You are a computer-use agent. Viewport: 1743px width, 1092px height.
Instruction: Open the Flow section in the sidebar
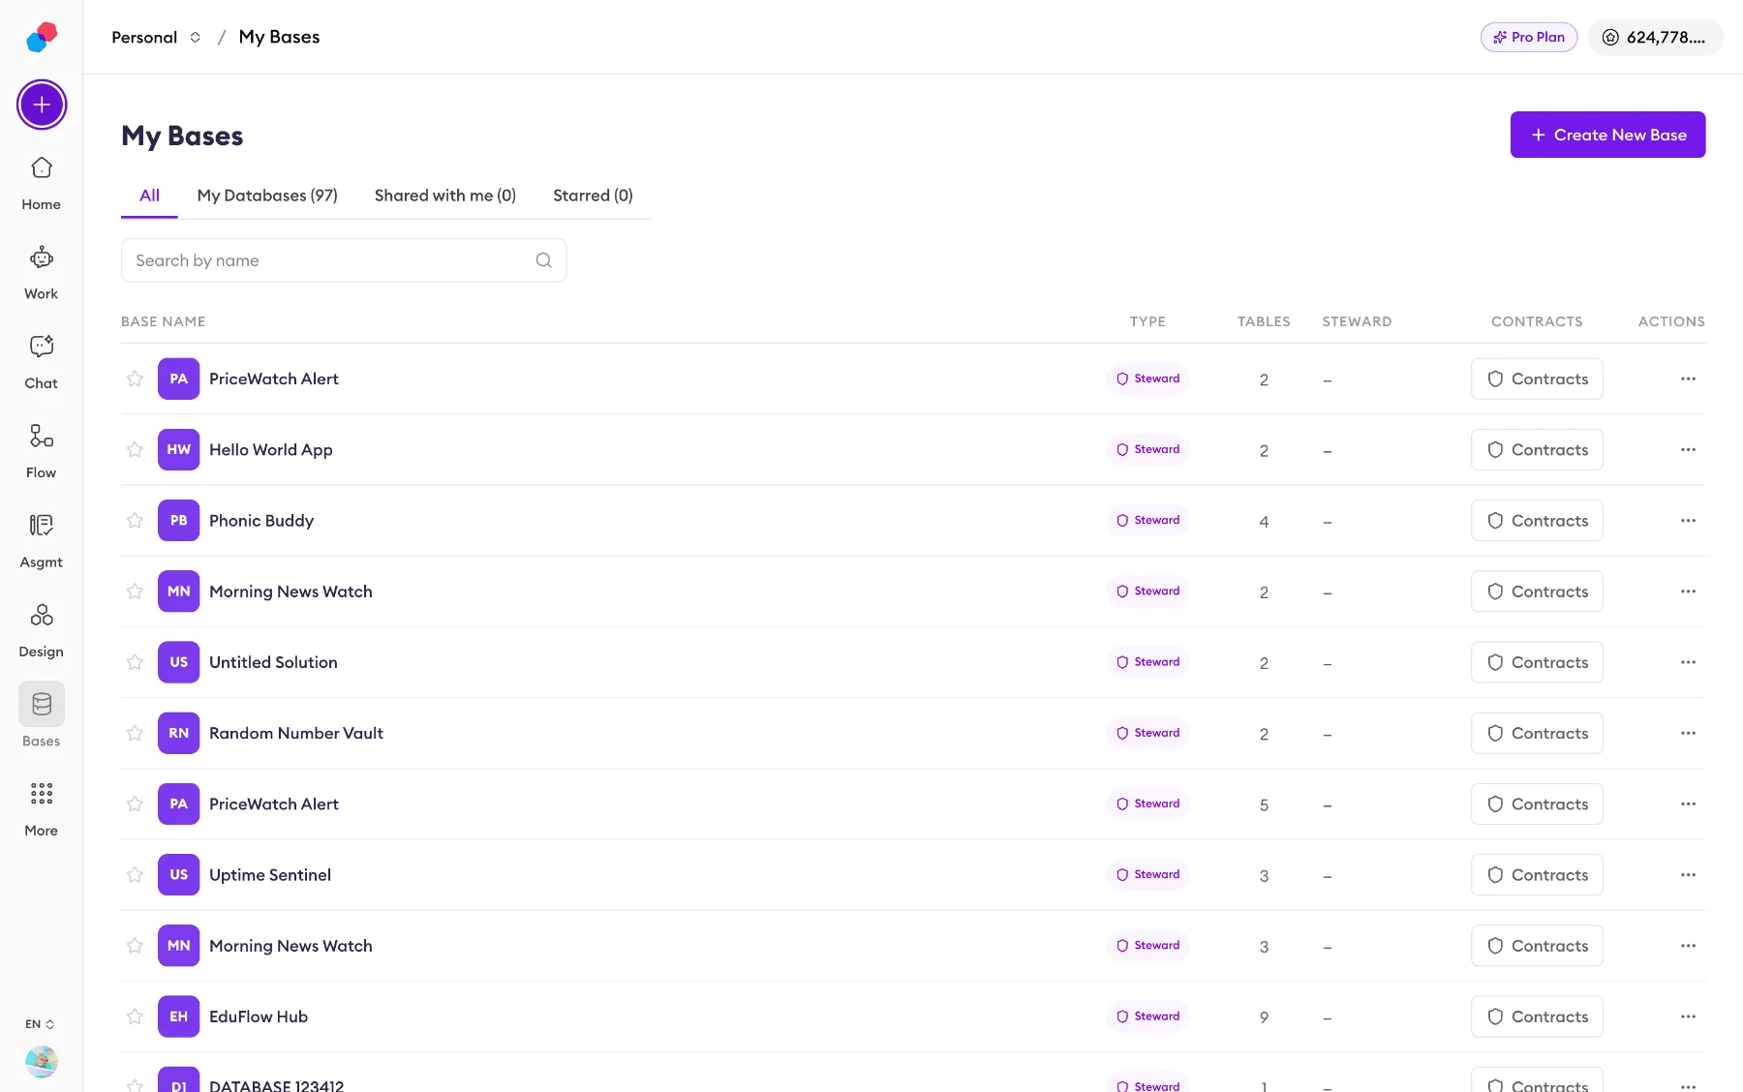click(42, 452)
